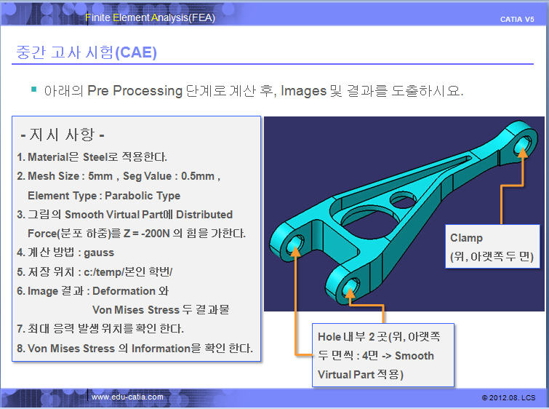
Task: Click the left lower hole of the bracket
Action: [294, 245]
